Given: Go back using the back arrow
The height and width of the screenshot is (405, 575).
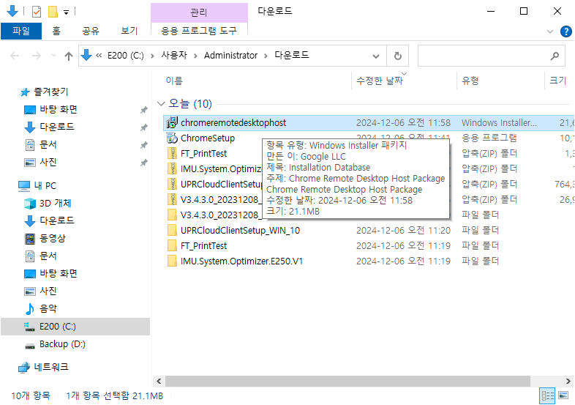Looking at the screenshot, I should click(x=15, y=56).
